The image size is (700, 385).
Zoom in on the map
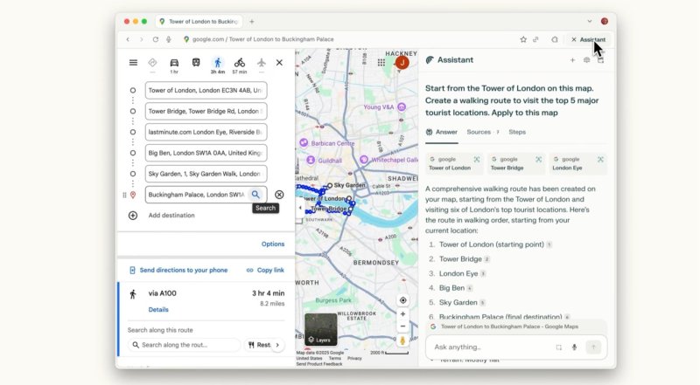(402, 314)
